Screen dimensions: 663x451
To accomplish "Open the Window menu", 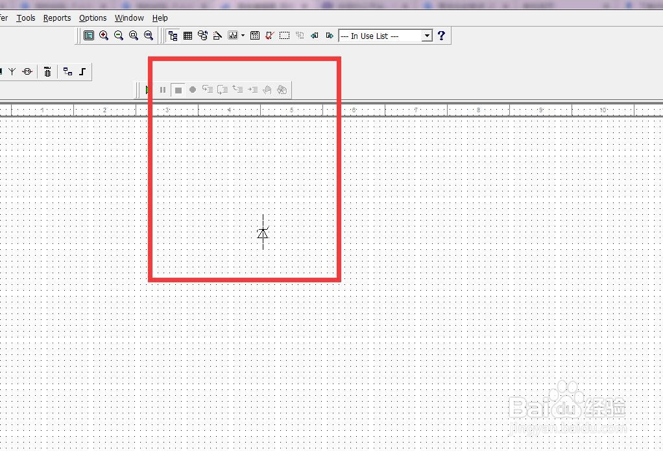I will point(129,18).
